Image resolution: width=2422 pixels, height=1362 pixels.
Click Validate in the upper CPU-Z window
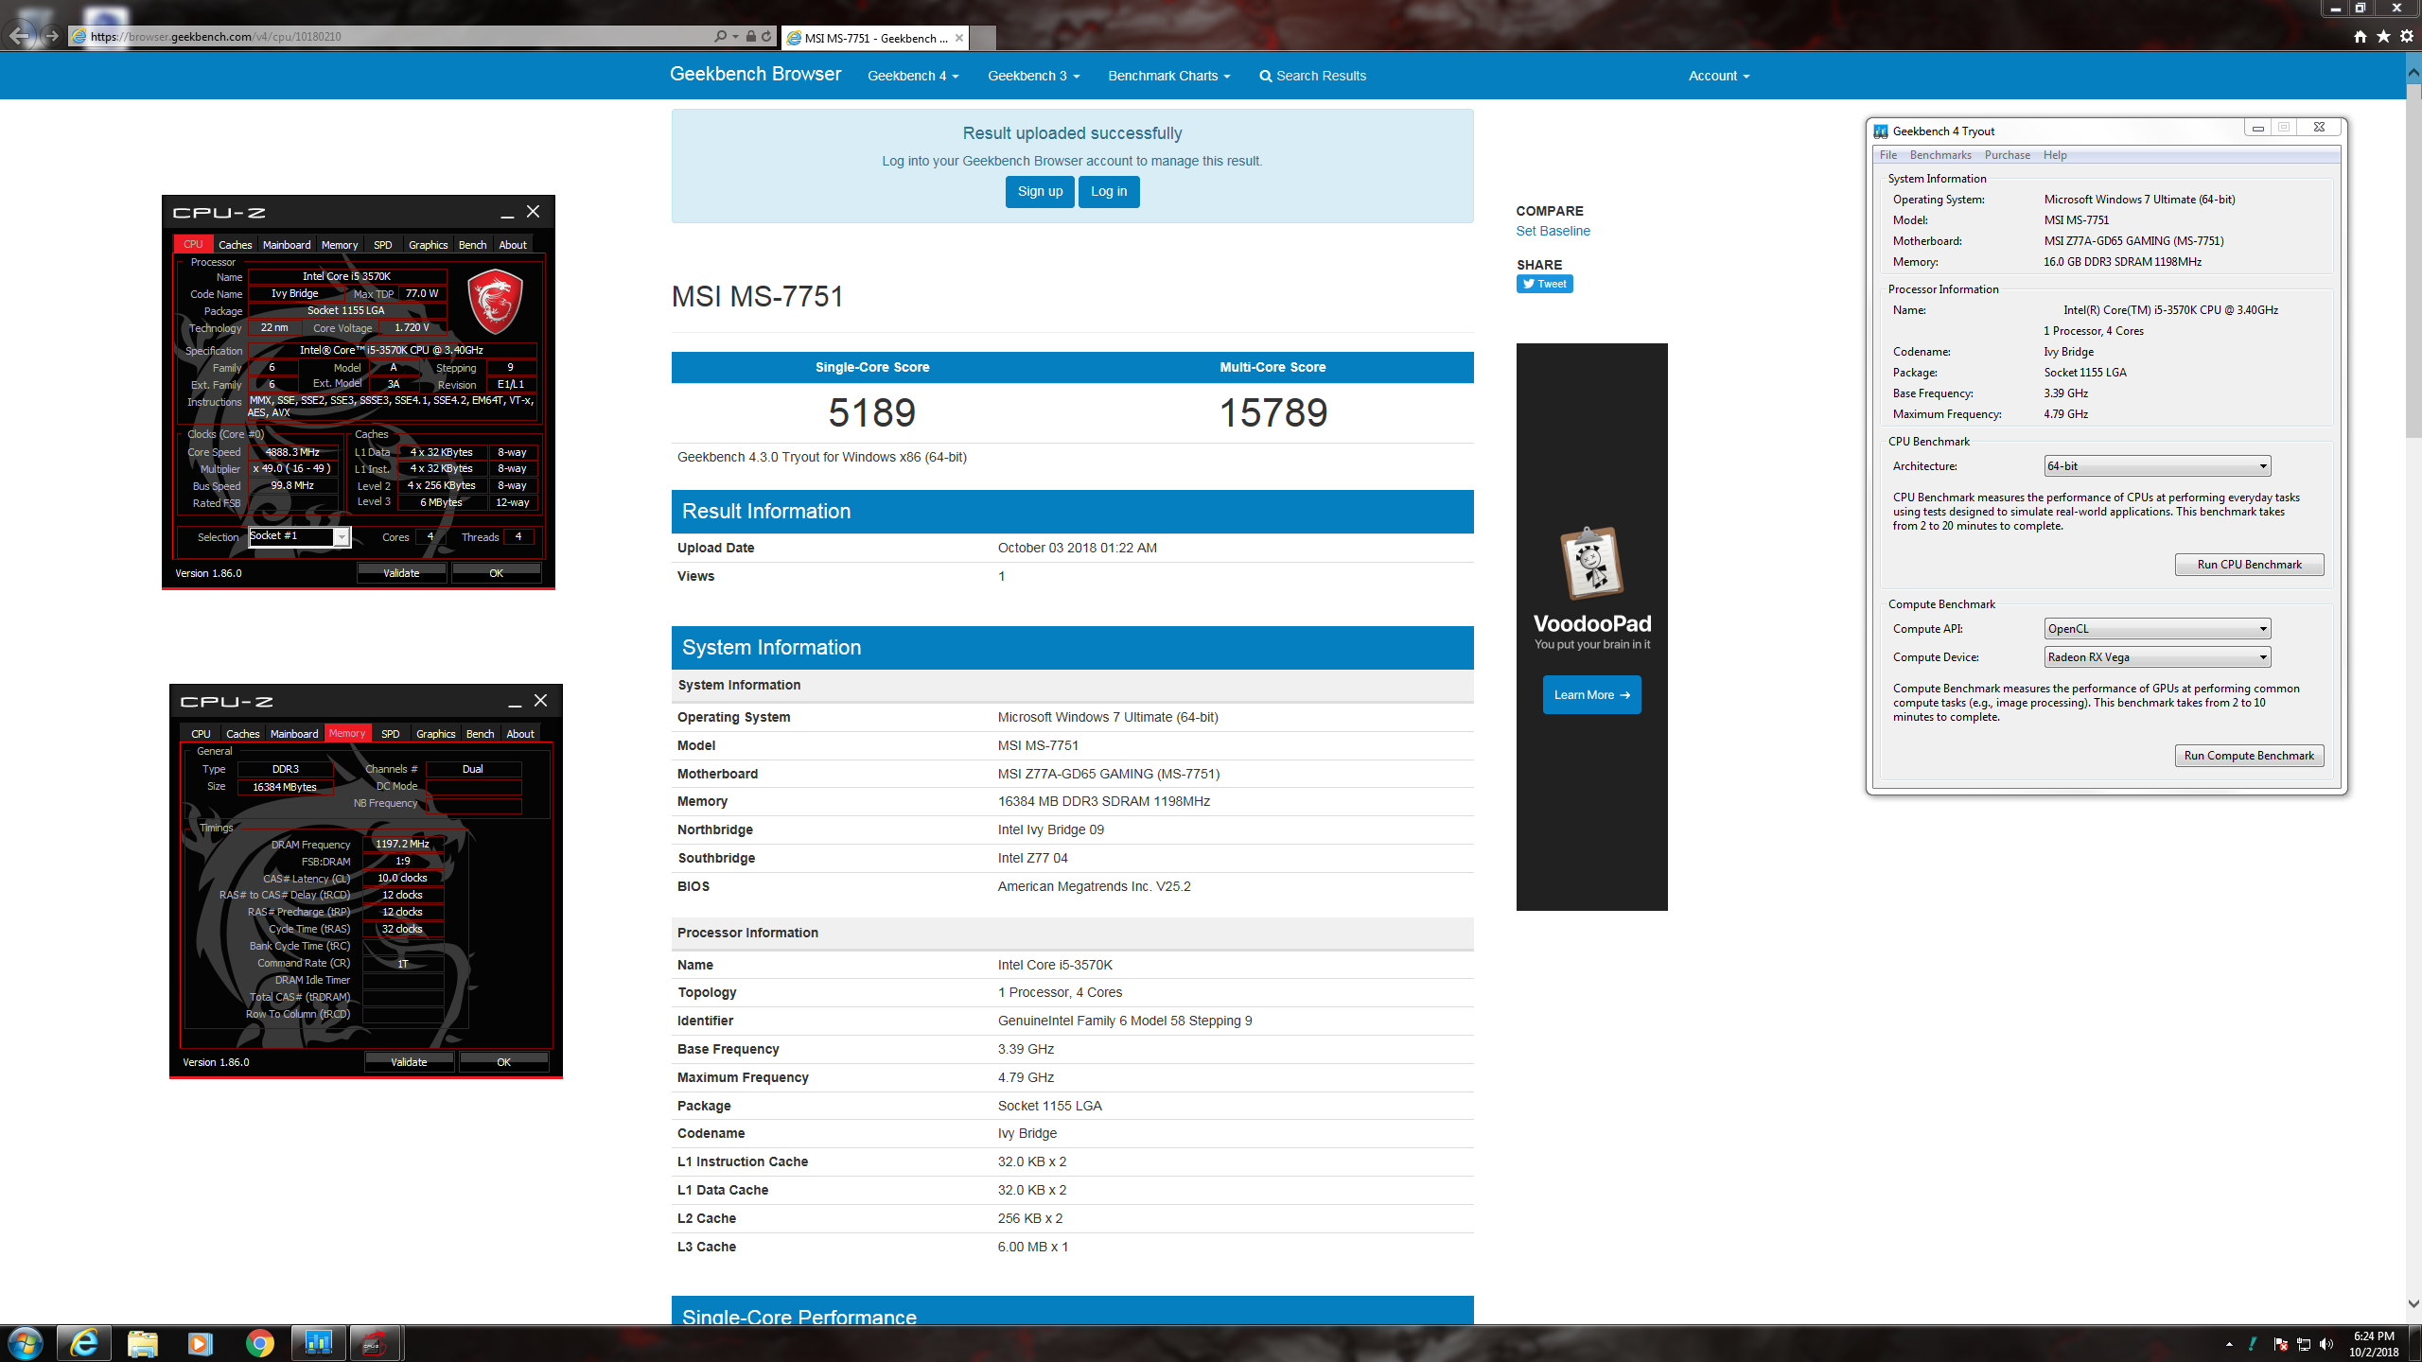pos(401,573)
